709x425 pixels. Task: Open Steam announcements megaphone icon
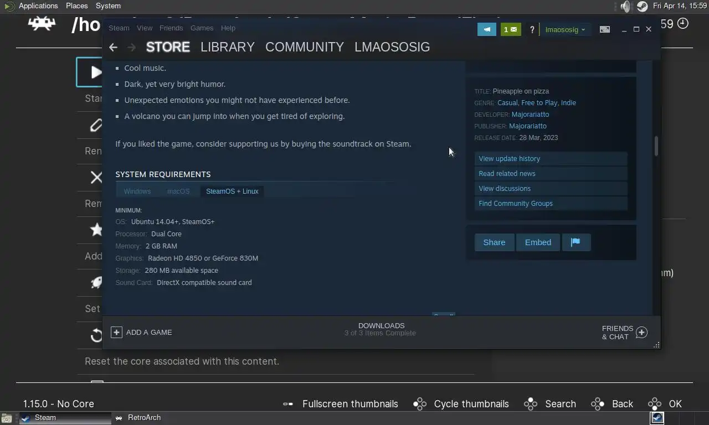tap(487, 29)
